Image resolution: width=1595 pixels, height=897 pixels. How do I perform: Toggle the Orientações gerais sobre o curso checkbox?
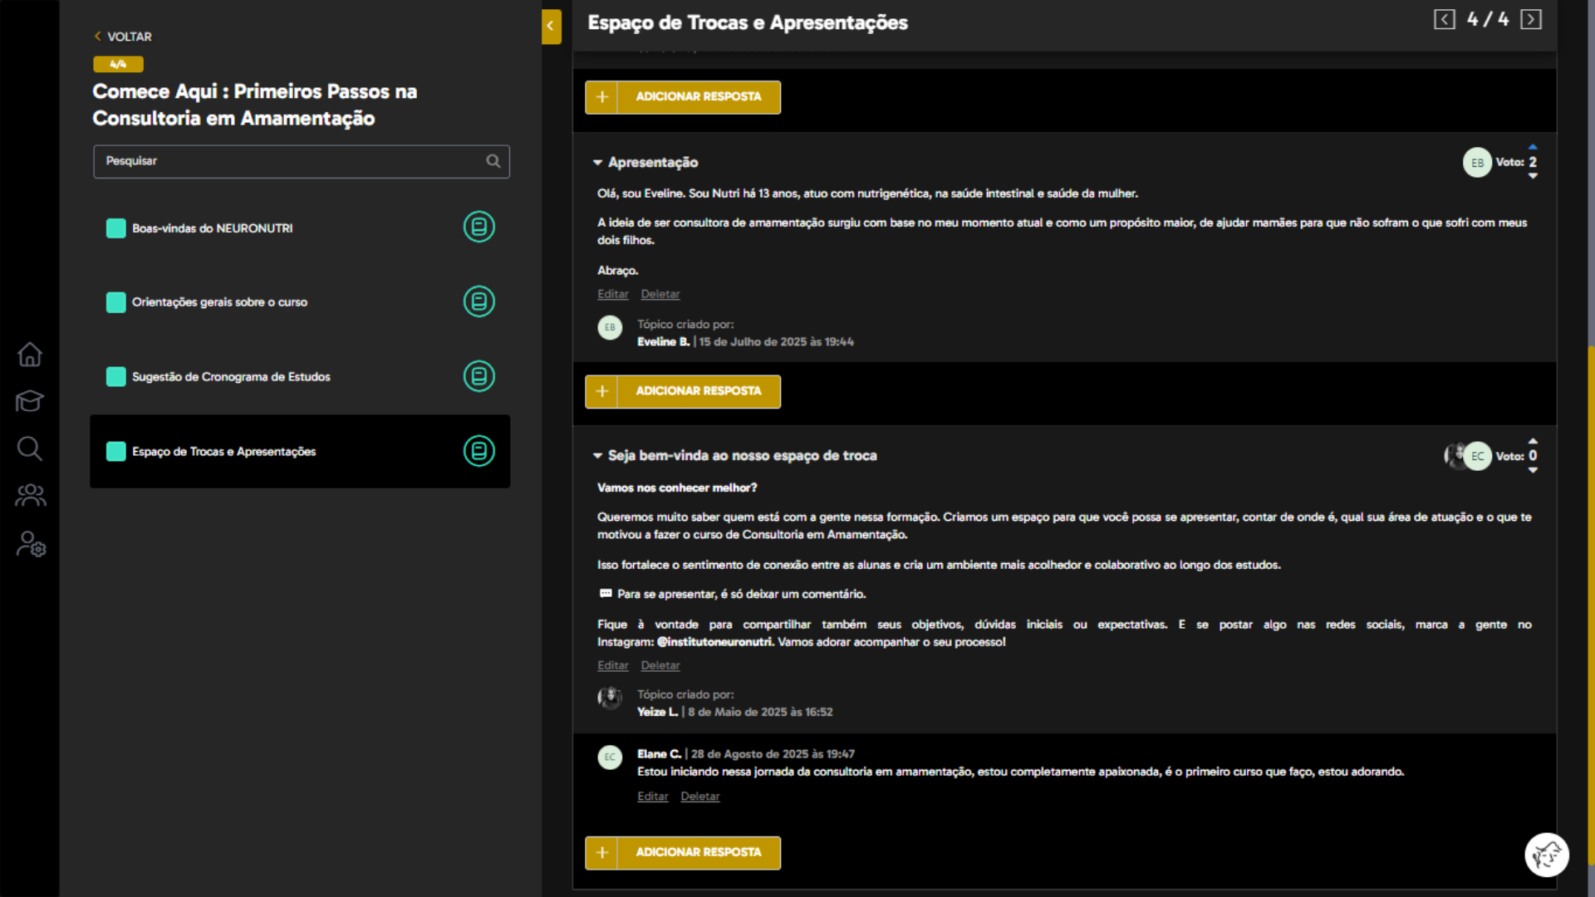[116, 302]
